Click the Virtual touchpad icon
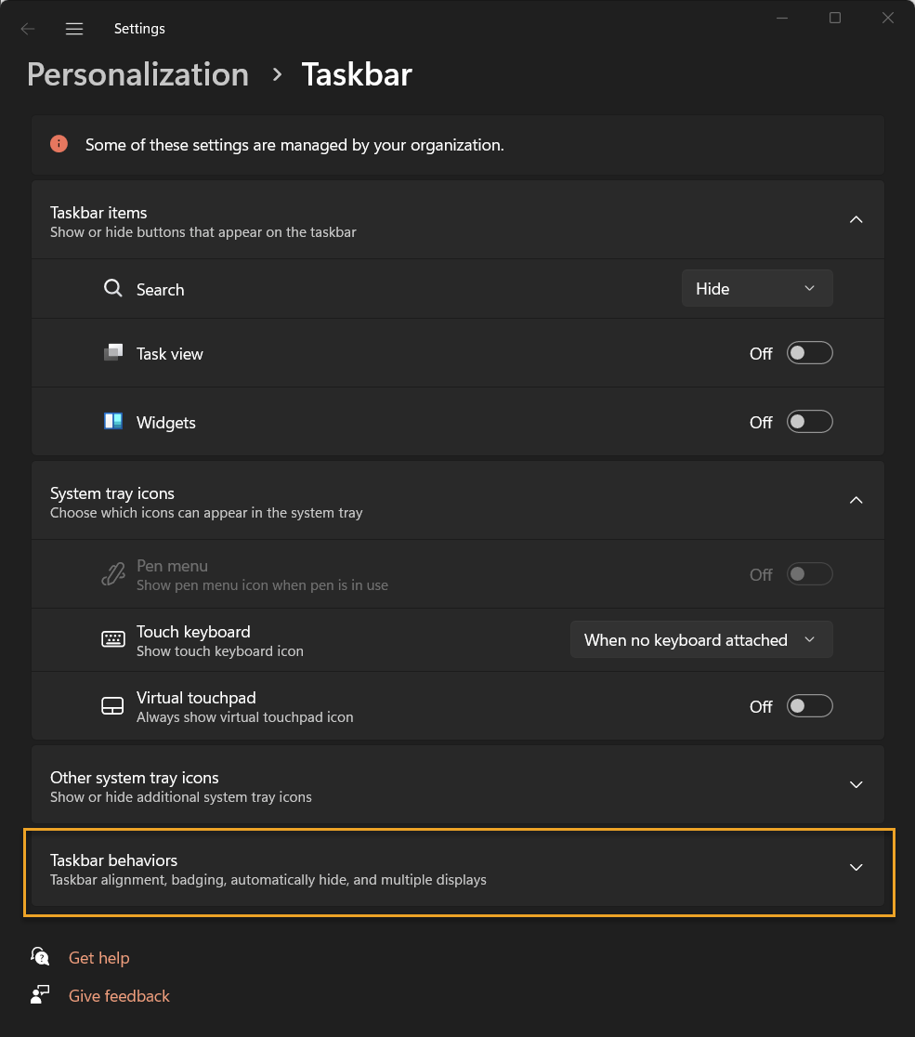The height and width of the screenshot is (1037, 915). click(x=112, y=706)
